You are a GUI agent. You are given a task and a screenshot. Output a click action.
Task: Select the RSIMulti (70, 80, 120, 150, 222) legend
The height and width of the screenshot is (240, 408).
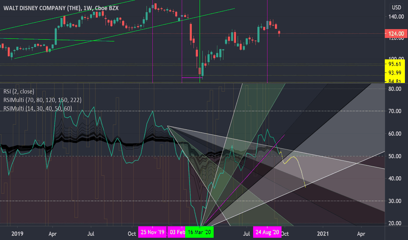[42, 100]
